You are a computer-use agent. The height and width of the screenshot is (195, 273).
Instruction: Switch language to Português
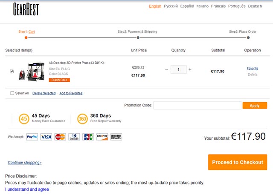click(x=237, y=6)
